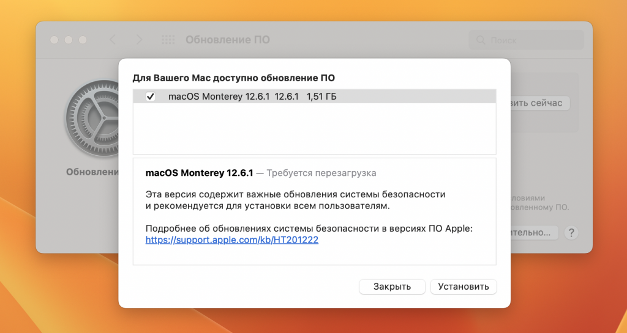Click the partly hidden 'ительно...' advanced button
This screenshot has width=627, height=333.
(534, 233)
